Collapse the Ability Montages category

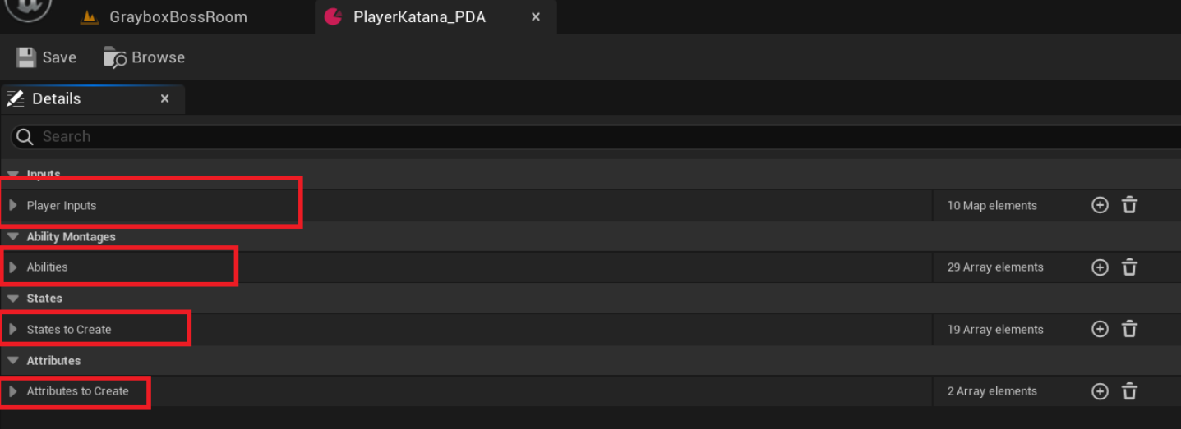[13, 237]
